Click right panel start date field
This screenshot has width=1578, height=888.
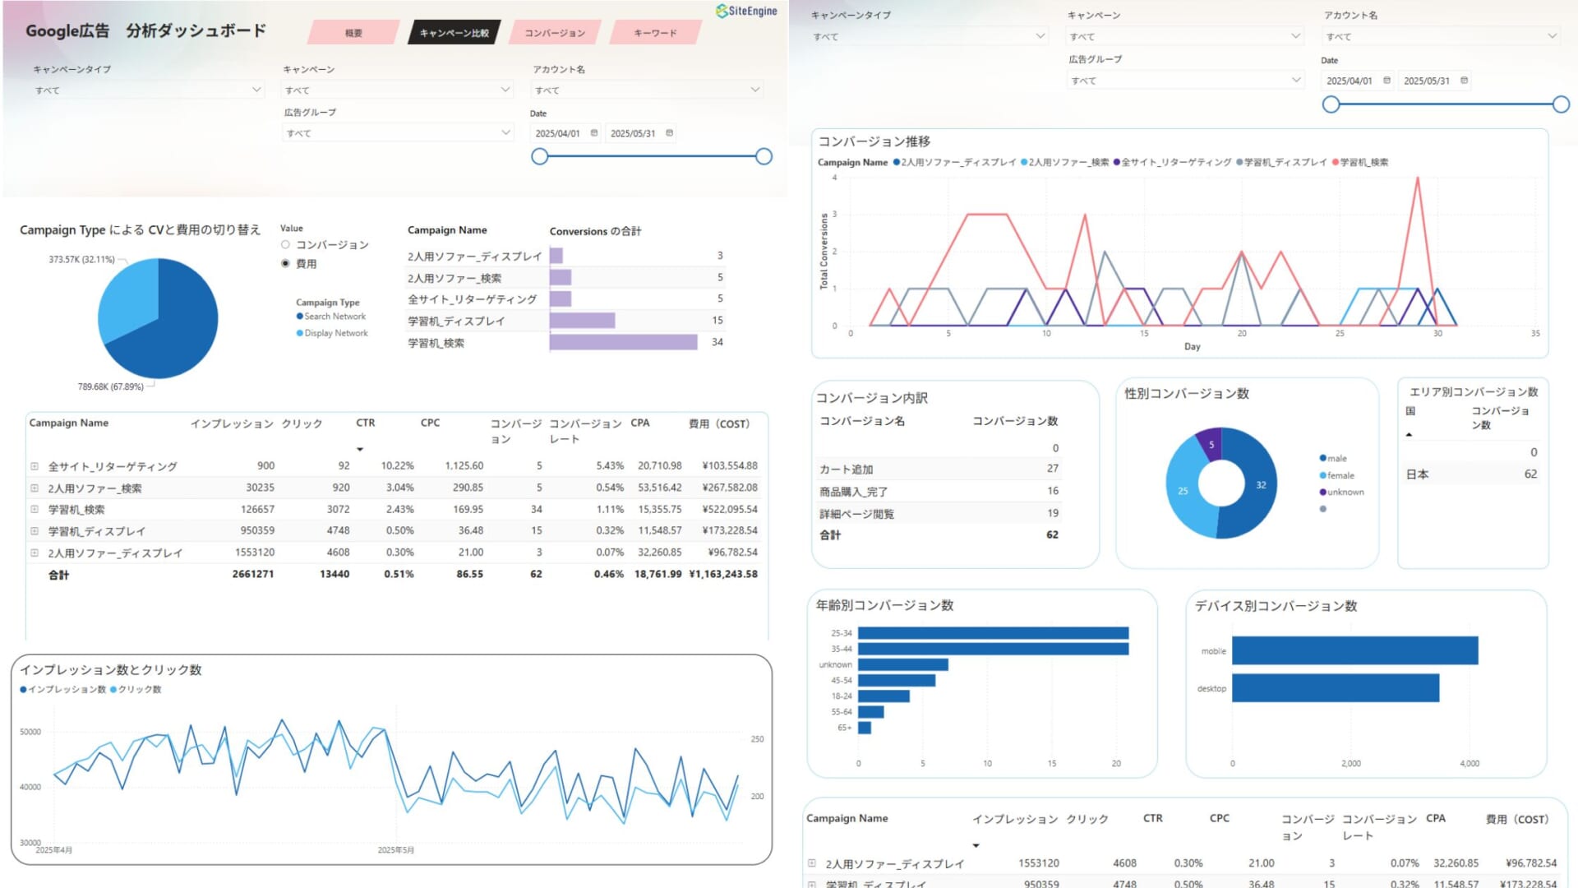1350,81
